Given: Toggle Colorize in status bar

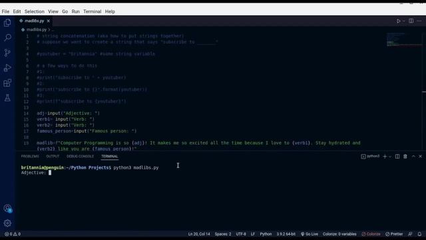Looking at the screenshot, I should click(371, 234).
